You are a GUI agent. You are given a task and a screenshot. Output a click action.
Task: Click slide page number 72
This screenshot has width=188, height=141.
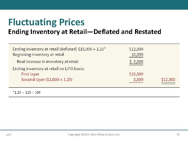[178, 134]
